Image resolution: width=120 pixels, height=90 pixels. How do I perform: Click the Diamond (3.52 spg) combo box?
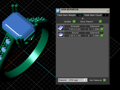click(72, 80)
